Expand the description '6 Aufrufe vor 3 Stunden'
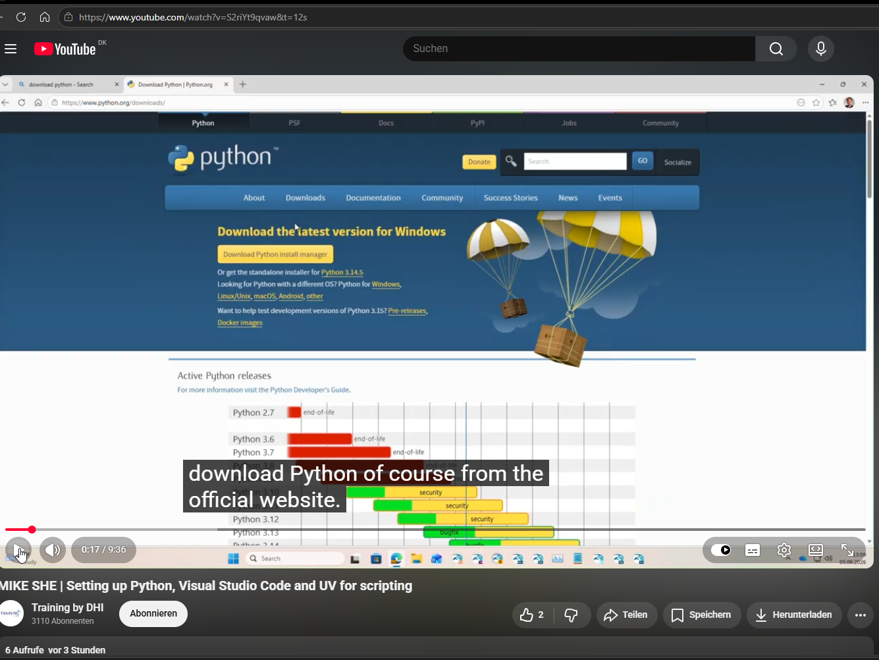 (55, 650)
